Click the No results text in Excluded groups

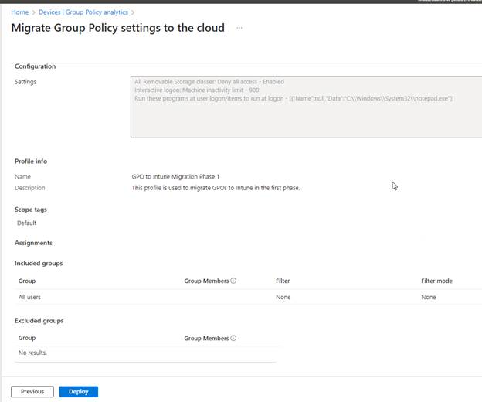click(32, 353)
